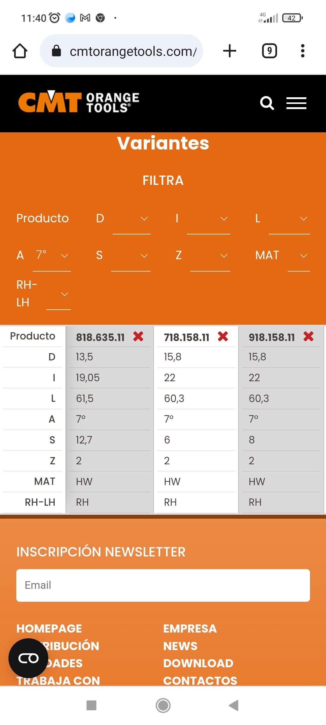Open the hamburger navigation menu
This screenshot has height=725, width=326.
pyautogui.click(x=296, y=103)
